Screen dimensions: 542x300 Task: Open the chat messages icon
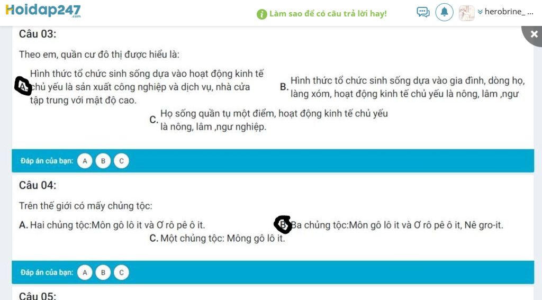423,12
